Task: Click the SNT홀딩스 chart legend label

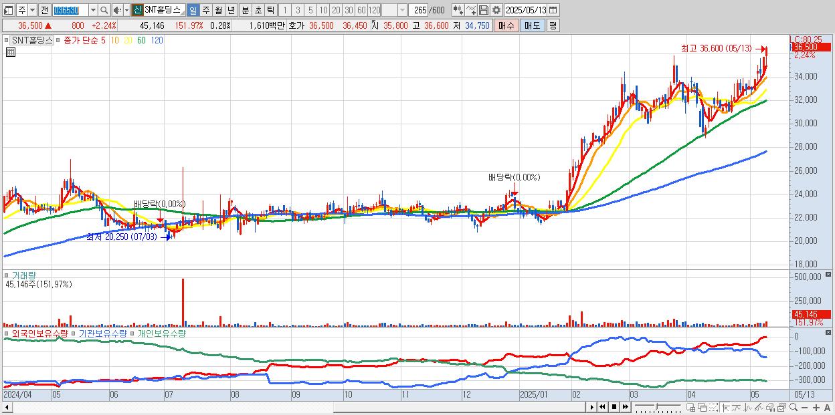Action: 31,40
